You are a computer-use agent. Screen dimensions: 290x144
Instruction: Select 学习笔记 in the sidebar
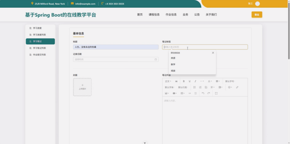[x=40, y=42]
